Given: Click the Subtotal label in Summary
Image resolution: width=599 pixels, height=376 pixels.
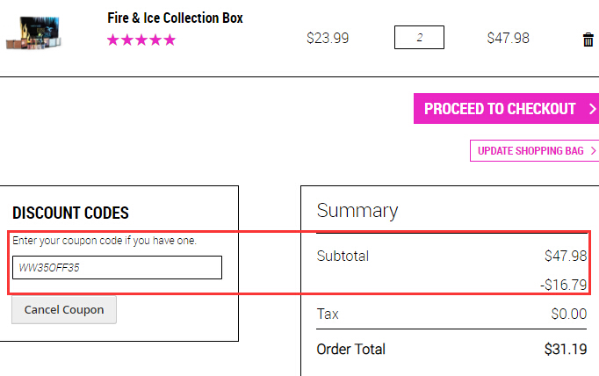Looking at the screenshot, I should [343, 256].
